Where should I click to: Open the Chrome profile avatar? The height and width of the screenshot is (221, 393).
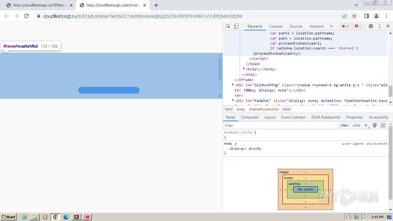click(376, 16)
